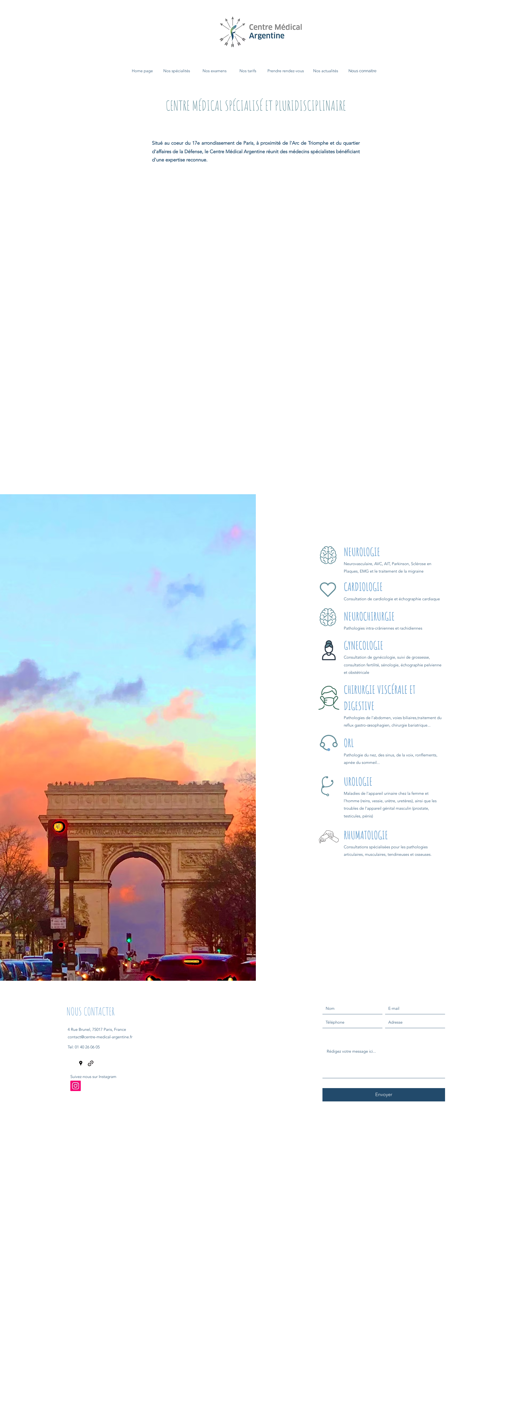Screen dimensions: 513x1419
Task: Click the Neurochirurgie heading
Action: pos(369,617)
